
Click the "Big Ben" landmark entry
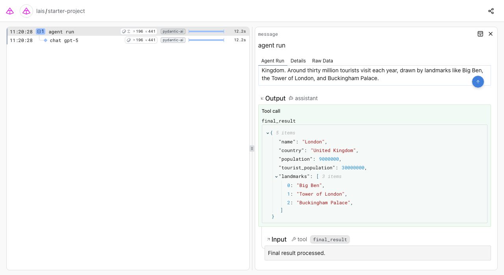309,185
